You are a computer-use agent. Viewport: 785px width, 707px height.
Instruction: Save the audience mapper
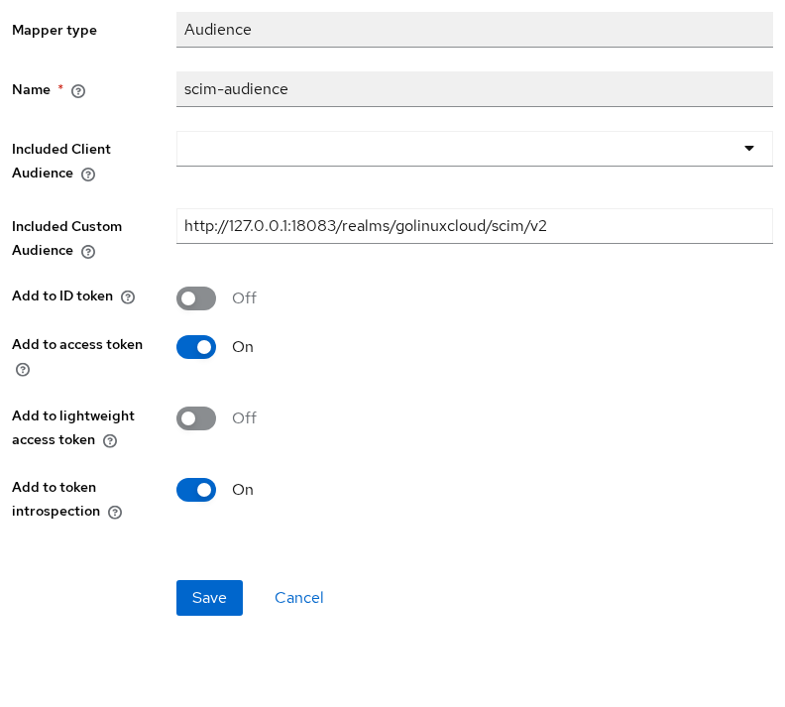pos(209,598)
